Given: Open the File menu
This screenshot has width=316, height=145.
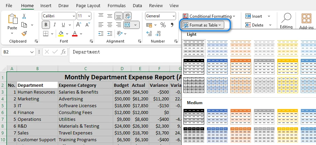Looking at the screenshot, I should click(x=9, y=6).
